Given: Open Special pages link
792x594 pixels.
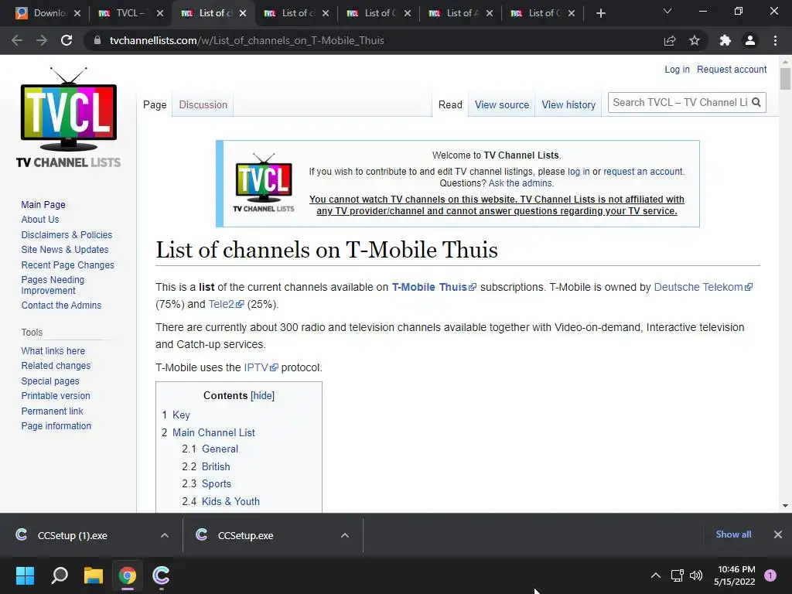Looking at the screenshot, I should (50, 381).
